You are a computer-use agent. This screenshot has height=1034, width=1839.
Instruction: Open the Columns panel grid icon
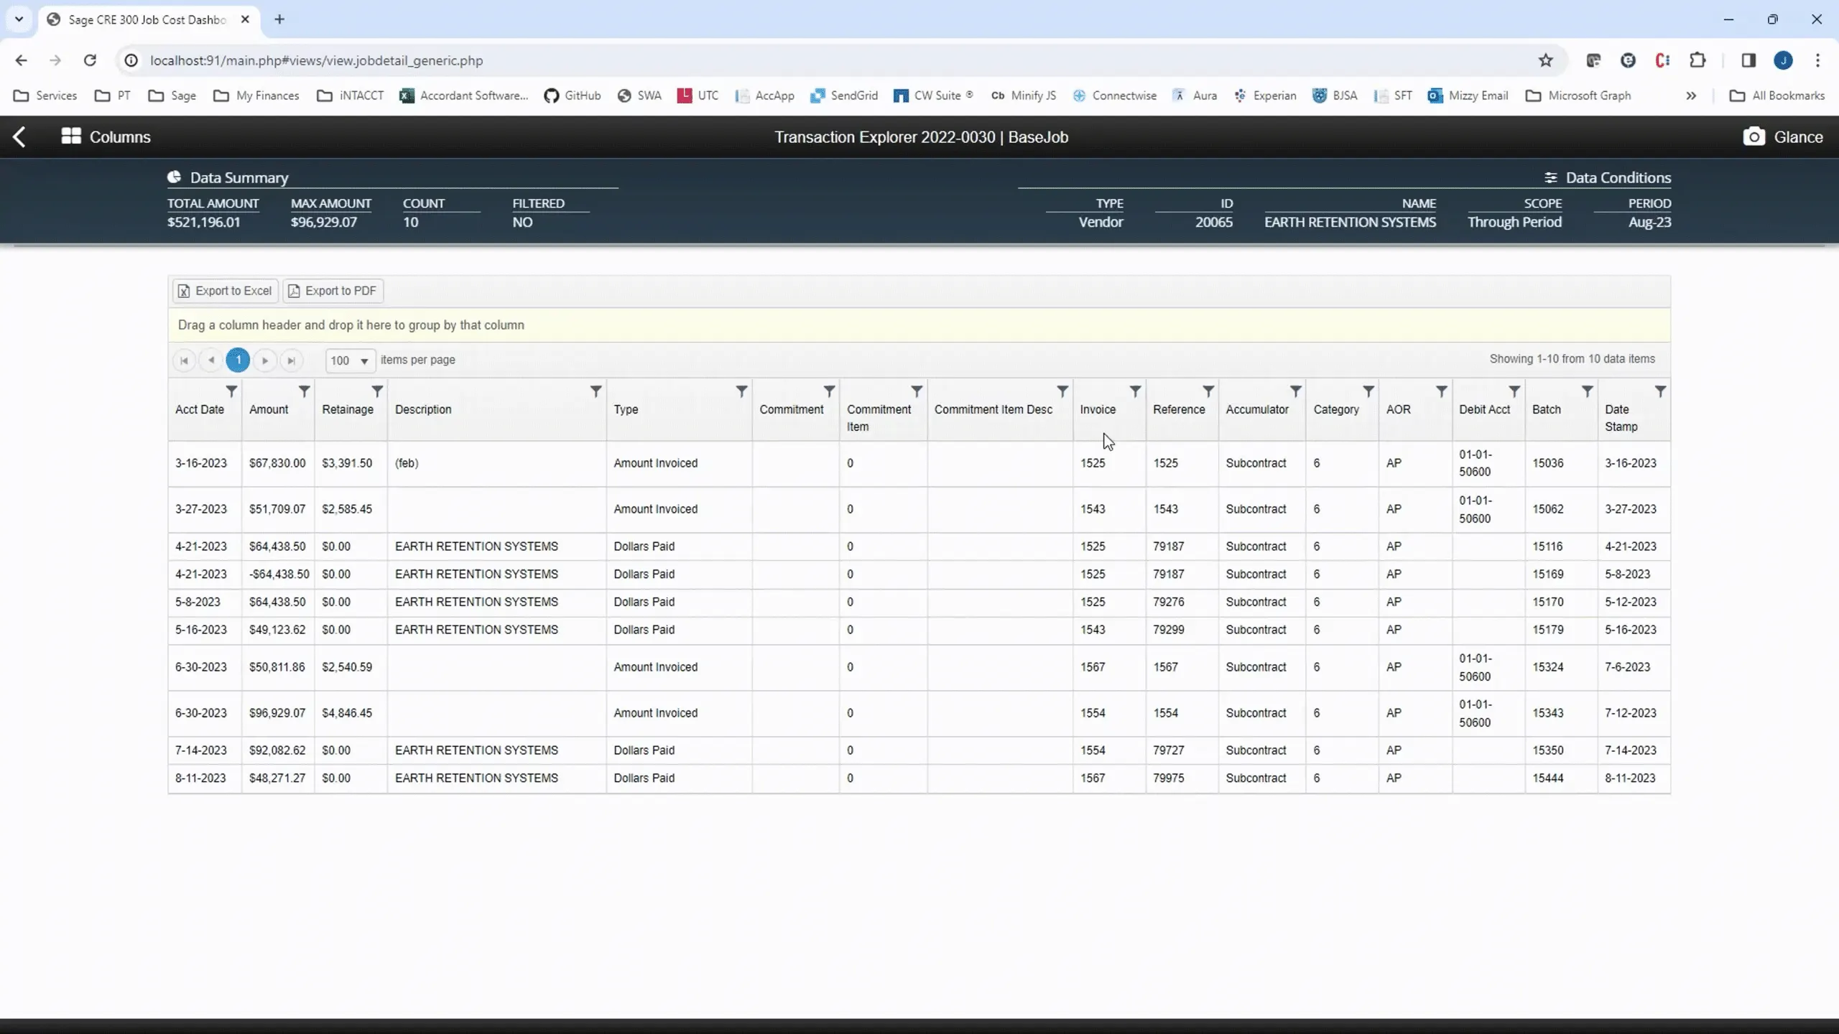[72, 136]
